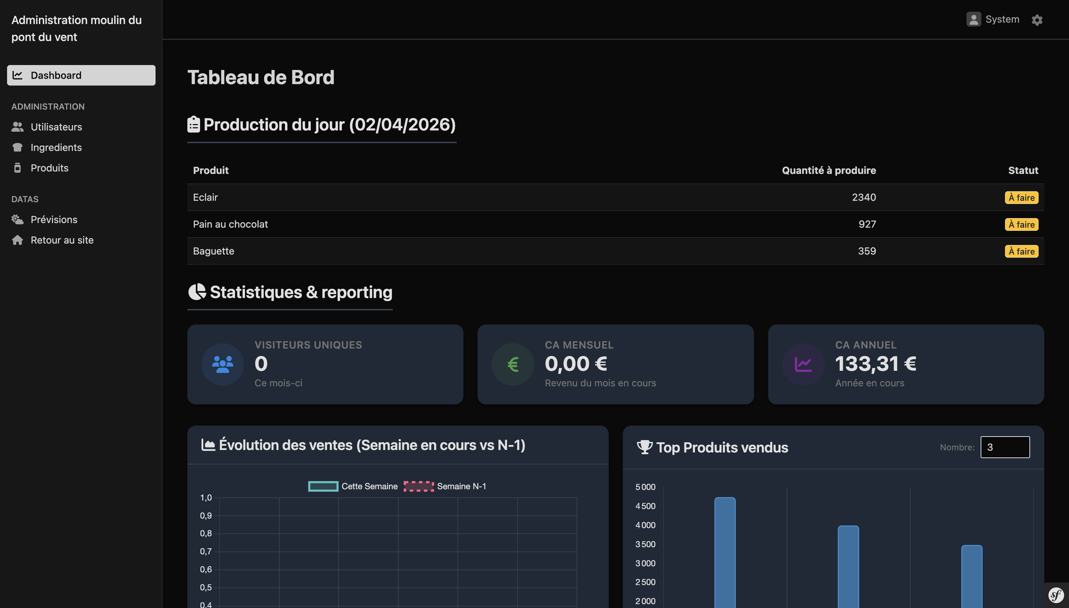The width and height of the screenshot is (1069, 608).
Task: Toggle the Cette Semaine legend swatch
Action: [x=323, y=486]
